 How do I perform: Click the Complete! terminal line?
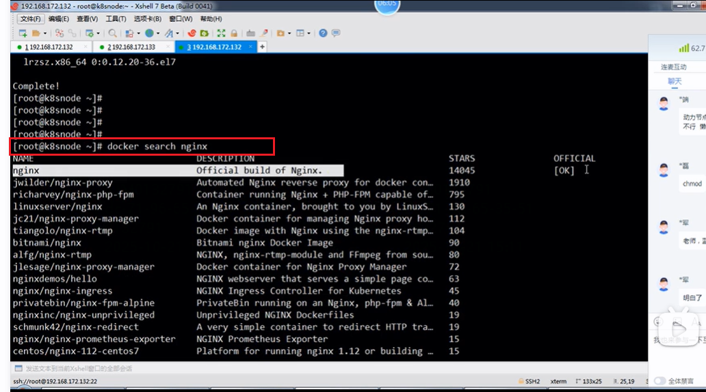[36, 86]
